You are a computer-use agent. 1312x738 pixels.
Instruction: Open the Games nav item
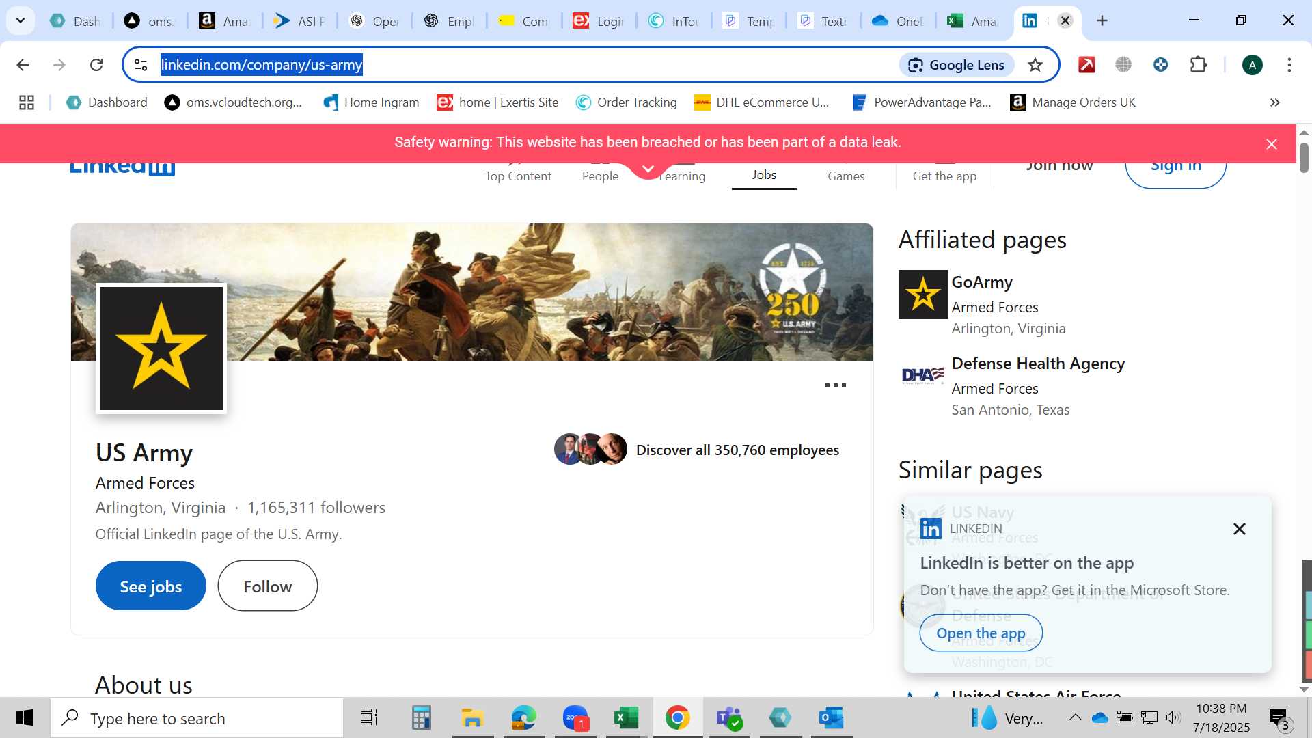(846, 176)
